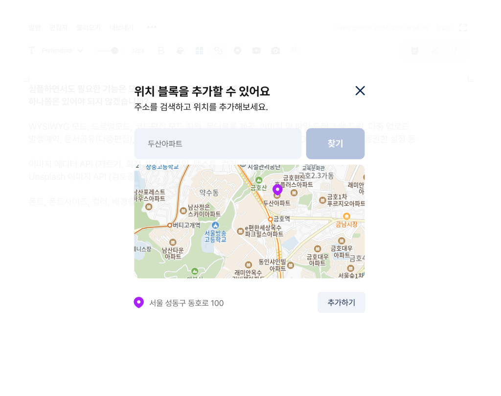Open the three-dot more menu in editor
Screen dimensions: 501x396
pos(152,27)
